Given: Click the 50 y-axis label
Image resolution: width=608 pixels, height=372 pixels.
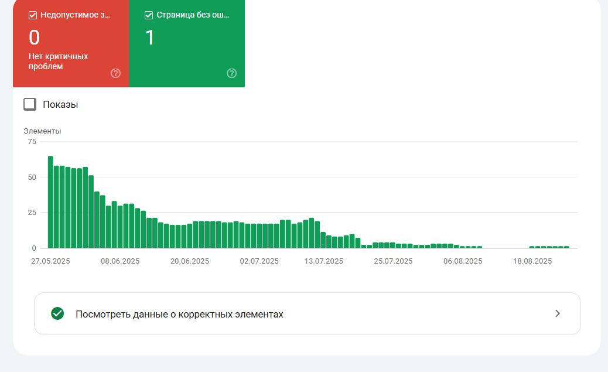Looking at the screenshot, I should point(32,178).
